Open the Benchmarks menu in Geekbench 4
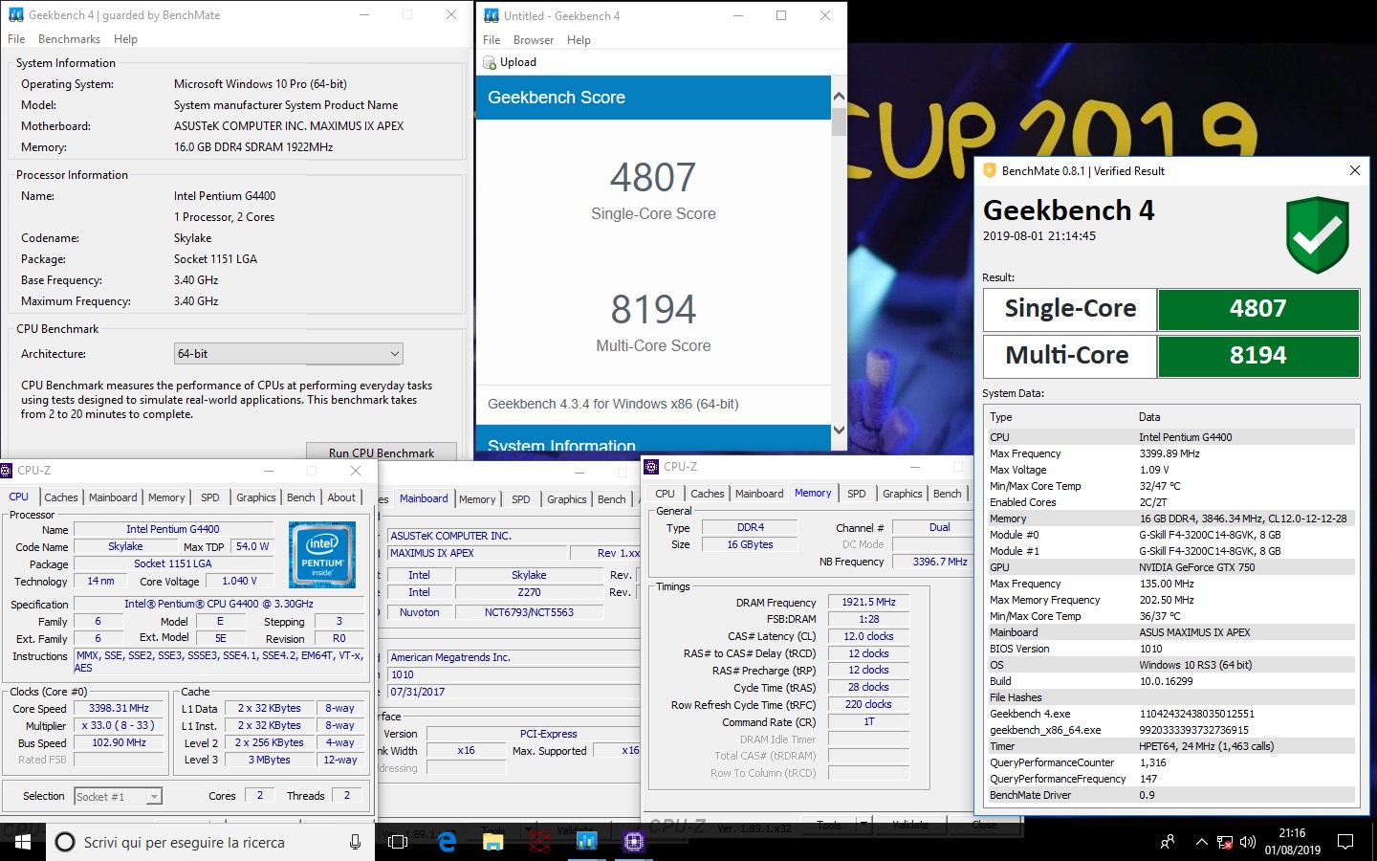The width and height of the screenshot is (1377, 861). coord(69,39)
